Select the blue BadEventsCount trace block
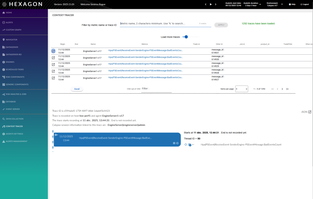Screen dimensions: 313x199 [x=116, y=139]
